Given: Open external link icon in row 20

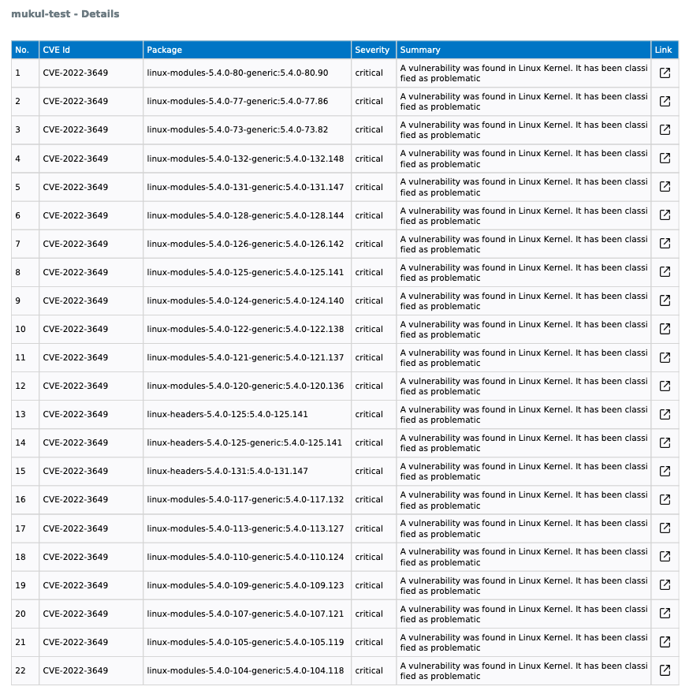Looking at the screenshot, I should click(x=665, y=613).
